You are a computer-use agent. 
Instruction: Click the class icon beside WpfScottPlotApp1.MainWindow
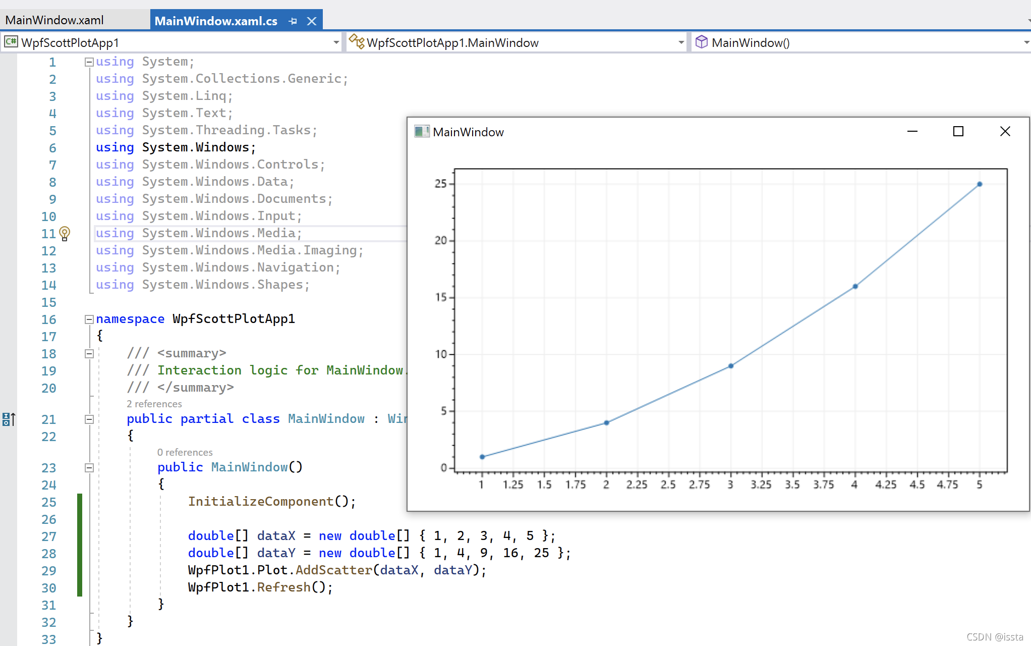tap(357, 42)
